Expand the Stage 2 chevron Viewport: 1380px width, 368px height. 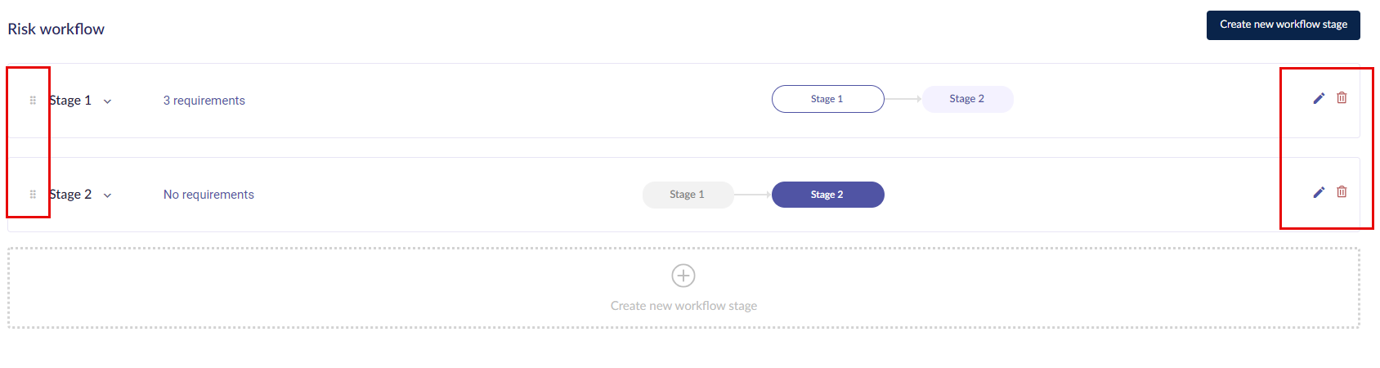pyautogui.click(x=107, y=195)
